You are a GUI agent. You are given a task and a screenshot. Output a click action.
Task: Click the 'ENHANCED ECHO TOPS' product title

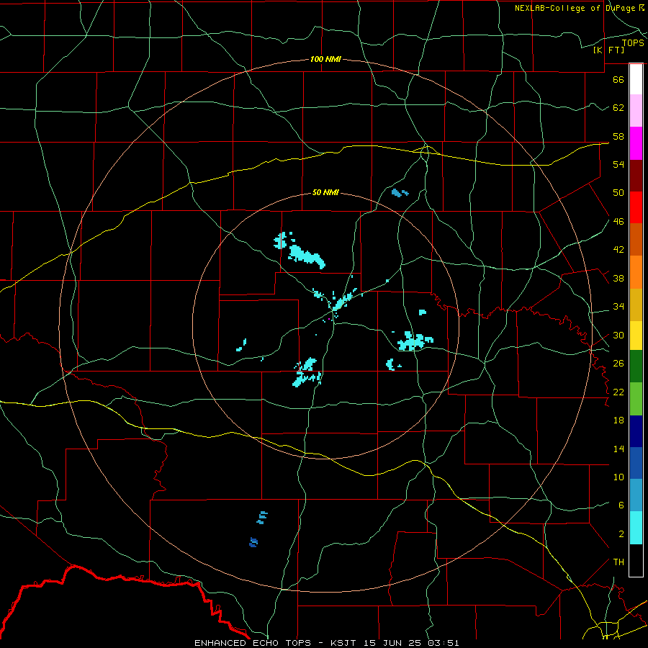point(253,643)
